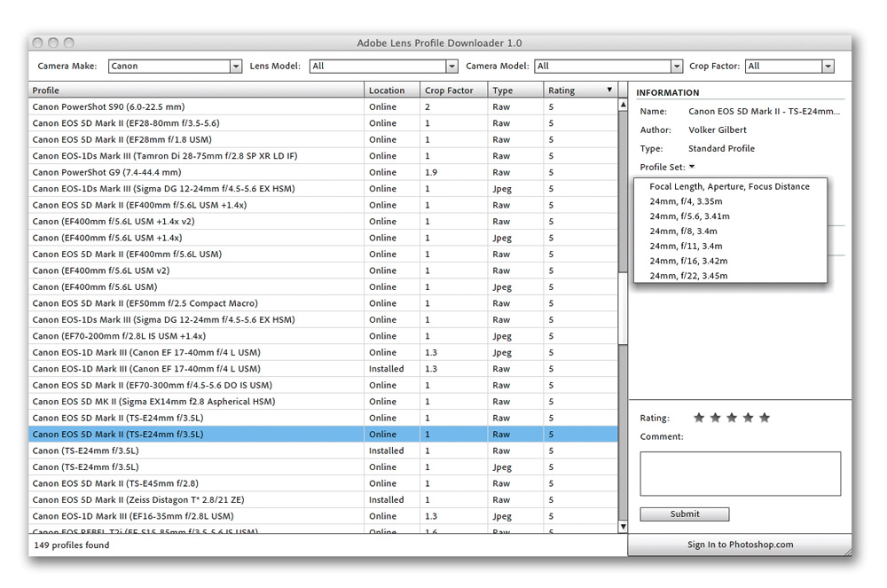Close the Lens Profile Downloader window
The height and width of the screenshot is (588, 887).
38,43
